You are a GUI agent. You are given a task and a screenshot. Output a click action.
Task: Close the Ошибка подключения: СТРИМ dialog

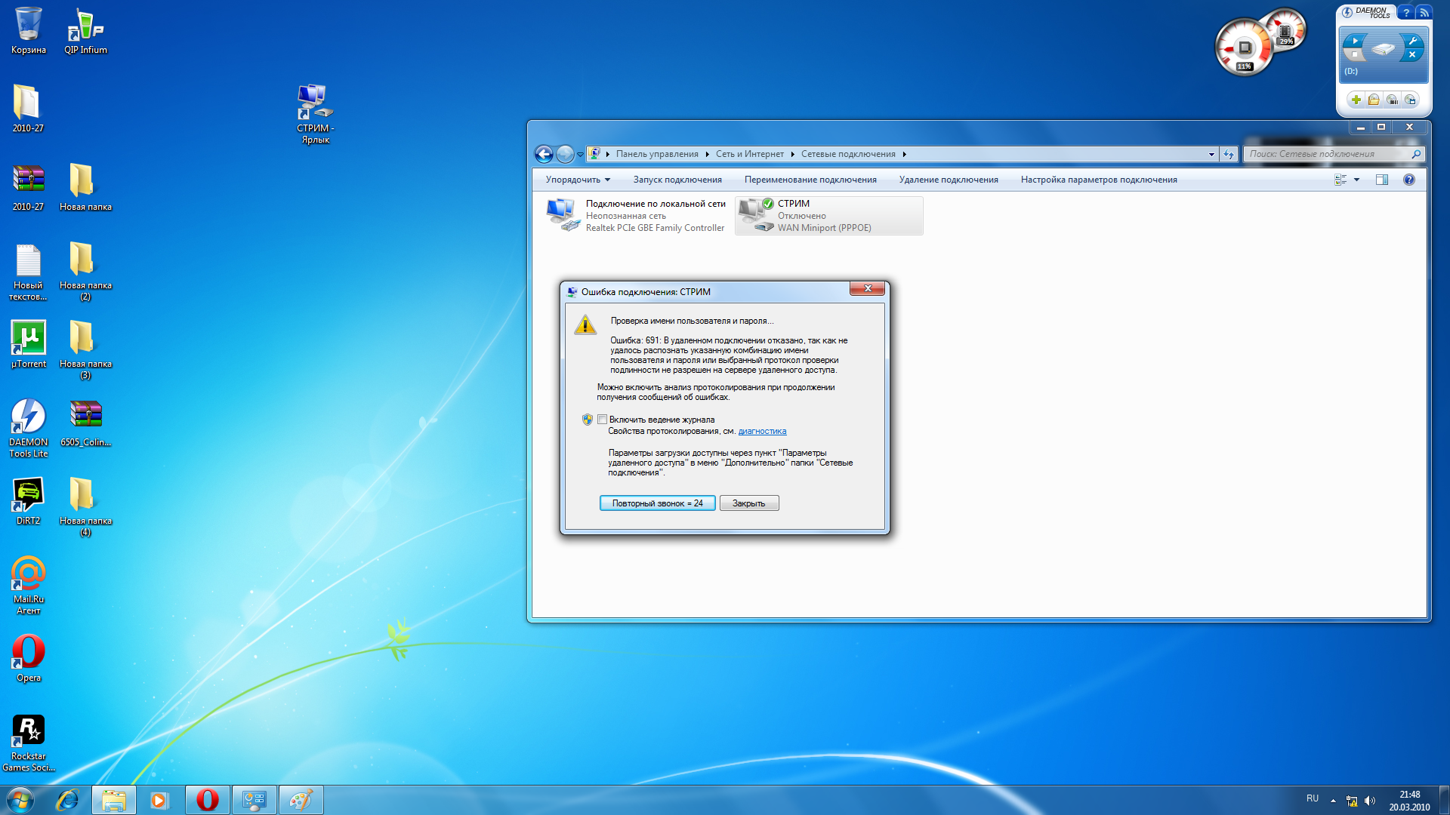pyautogui.click(x=868, y=288)
